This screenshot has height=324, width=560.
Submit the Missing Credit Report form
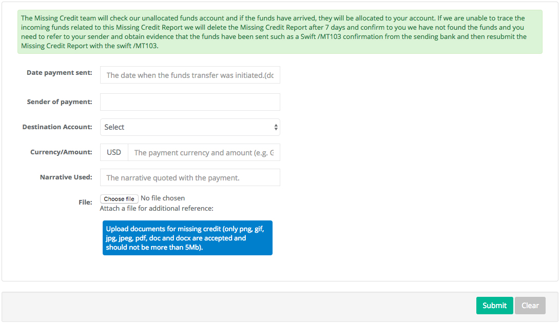tap(495, 306)
